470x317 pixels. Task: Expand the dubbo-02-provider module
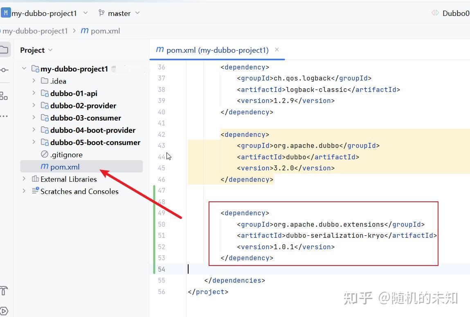point(34,105)
